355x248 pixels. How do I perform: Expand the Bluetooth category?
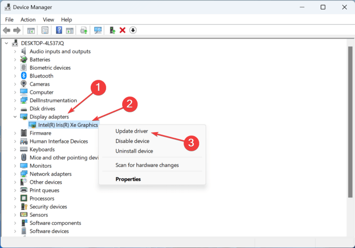click(15, 76)
